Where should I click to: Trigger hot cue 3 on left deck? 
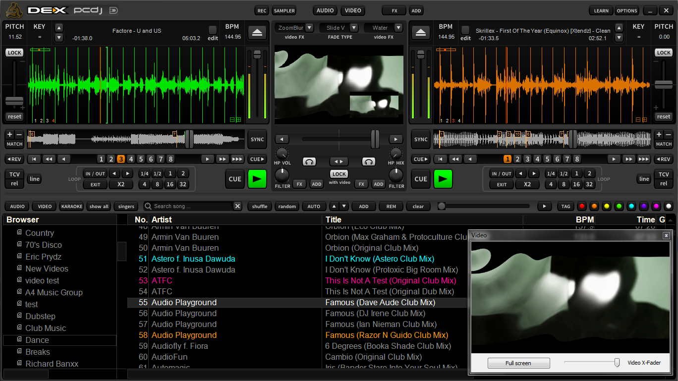pyautogui.click(x=121, y=159)
